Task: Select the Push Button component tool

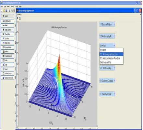Action: tap(7, 21)
